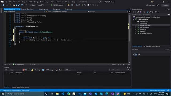The image size is (171, 96).
Task: Expand the Dependencies node
Action: pyautogui.click(x=135, y=21)
